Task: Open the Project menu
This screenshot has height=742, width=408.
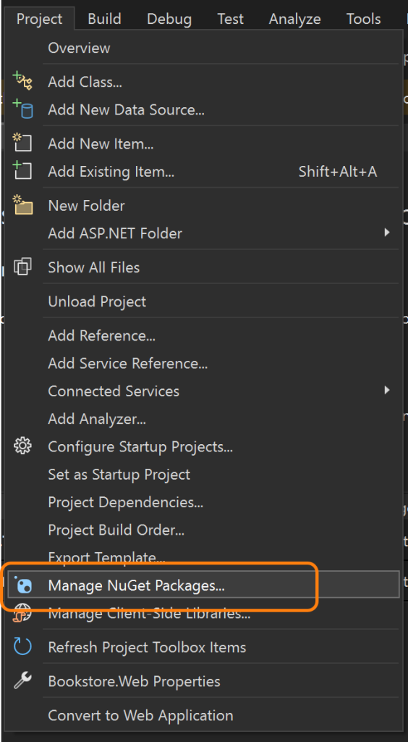Action: 39,19
